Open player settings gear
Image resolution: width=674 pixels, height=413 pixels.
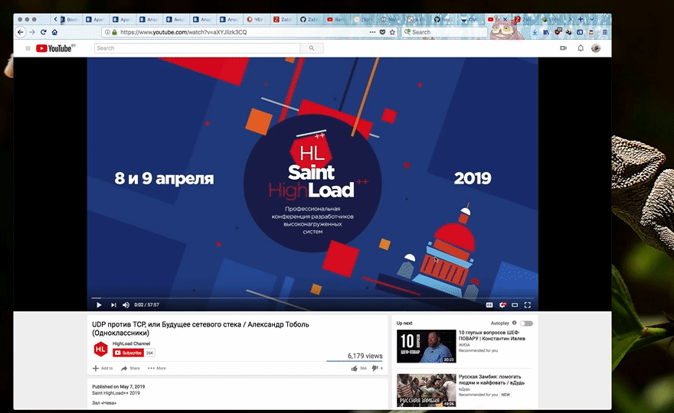[x=502, y=305]
